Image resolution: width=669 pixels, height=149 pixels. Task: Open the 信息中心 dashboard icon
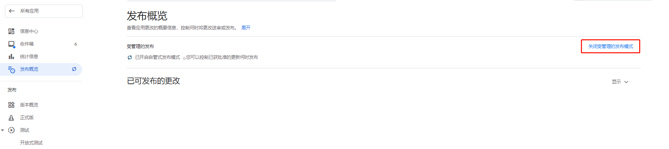(11, 31)
